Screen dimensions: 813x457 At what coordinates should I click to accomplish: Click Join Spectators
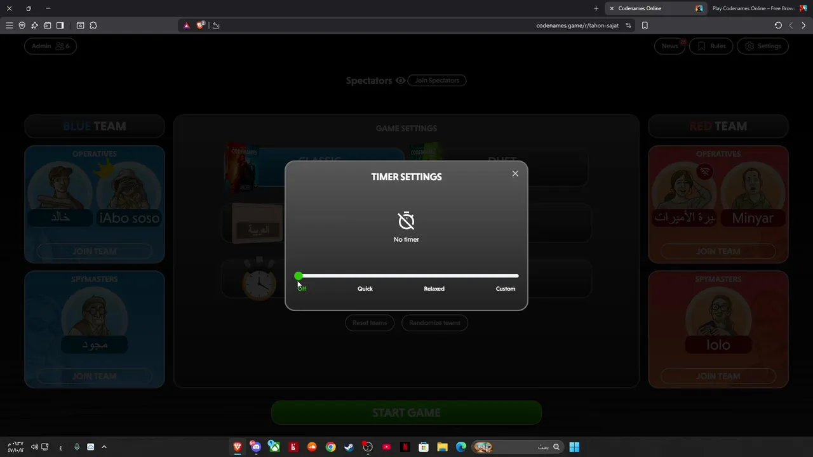(437, 80)
